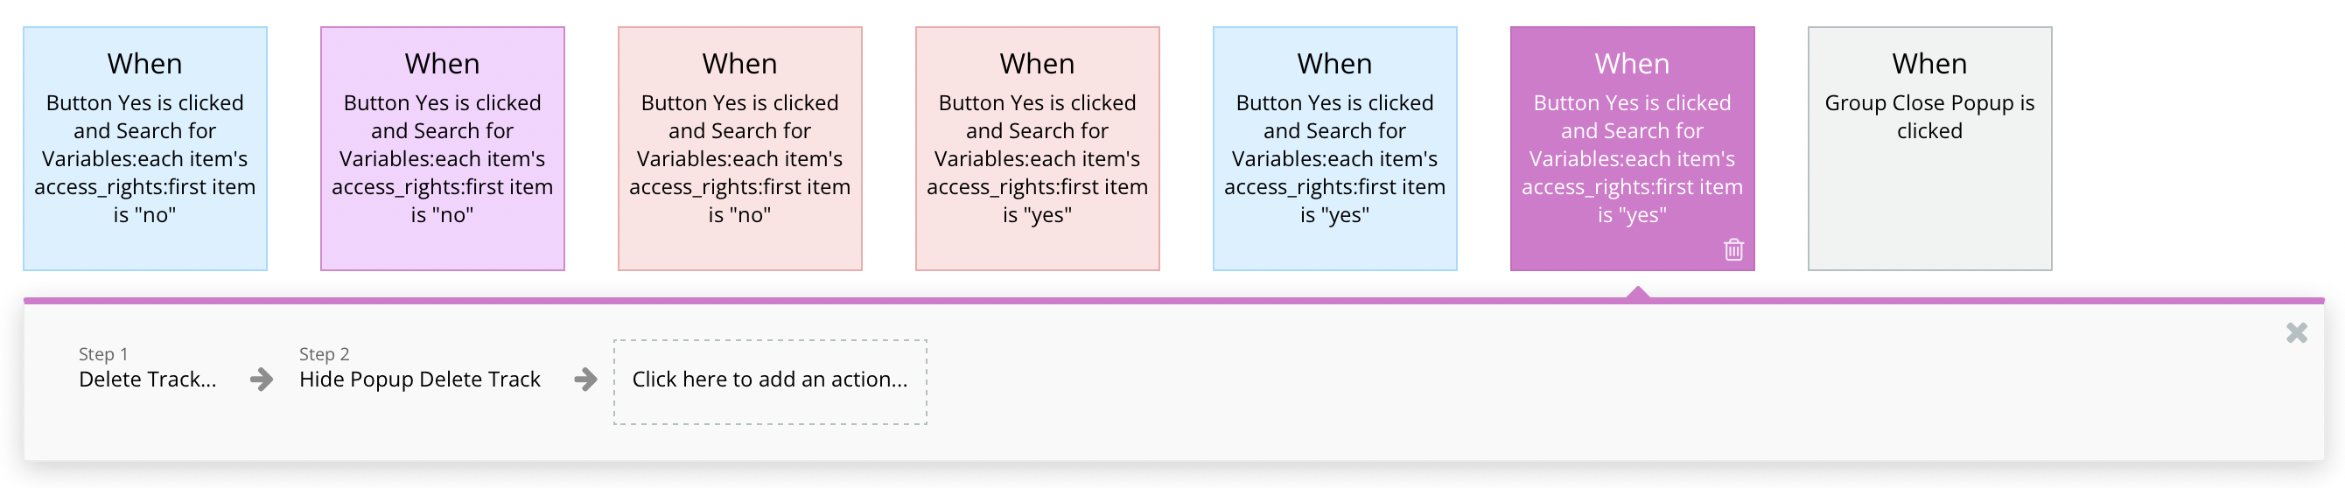Click arrow before the add action box
This screenshot has width=2345, height=488.
coord(585,379)
